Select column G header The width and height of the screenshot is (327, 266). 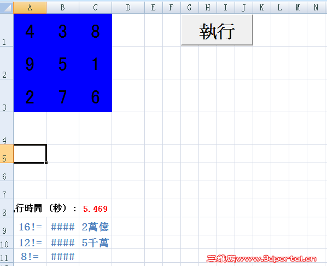point(190,8)
